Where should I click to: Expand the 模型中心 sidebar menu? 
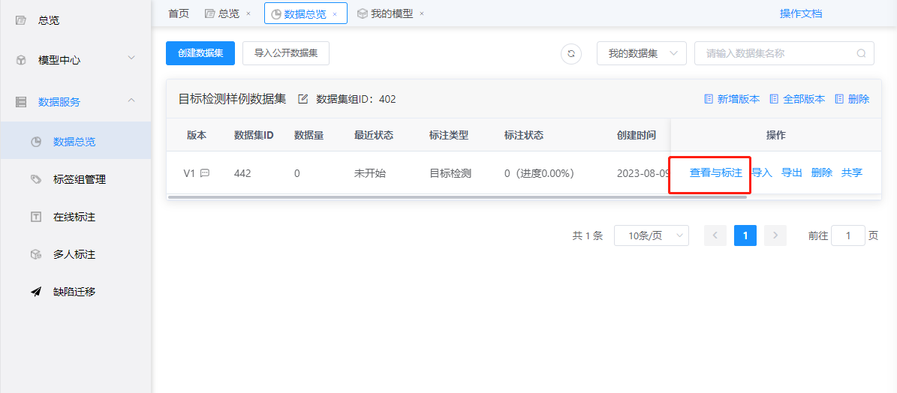coord(76,59)
